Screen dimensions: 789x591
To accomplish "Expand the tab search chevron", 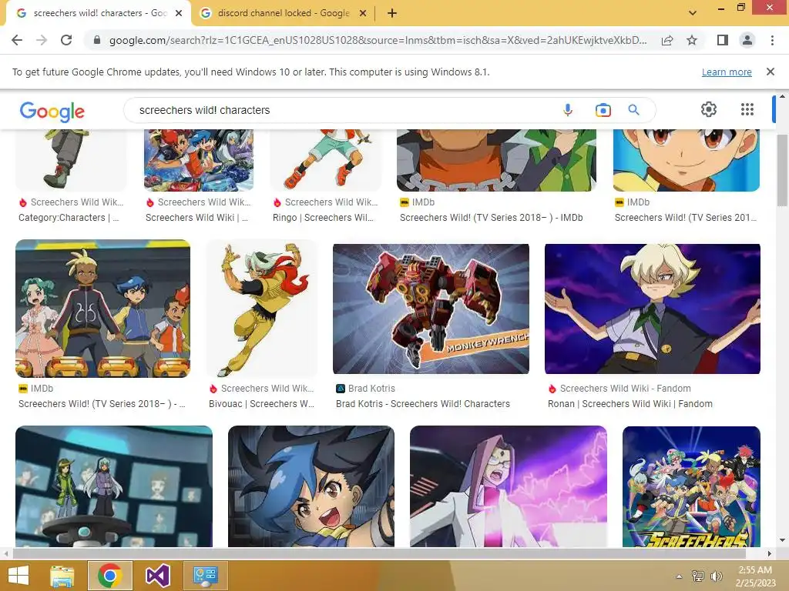I will tap(693, 13).
